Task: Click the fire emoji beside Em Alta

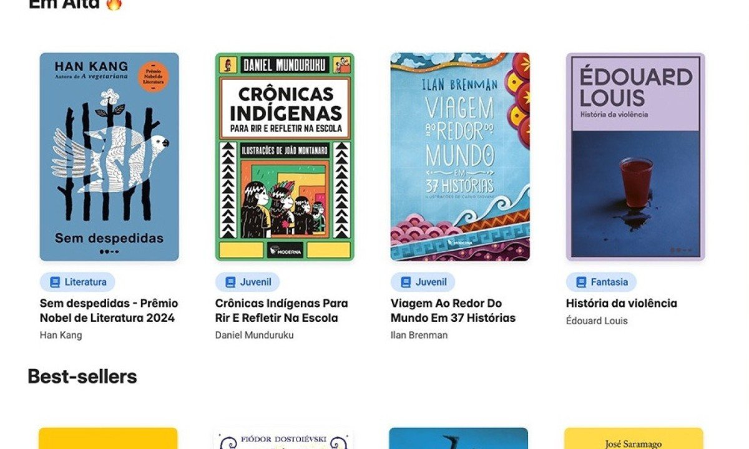Action: coord(114,4)
